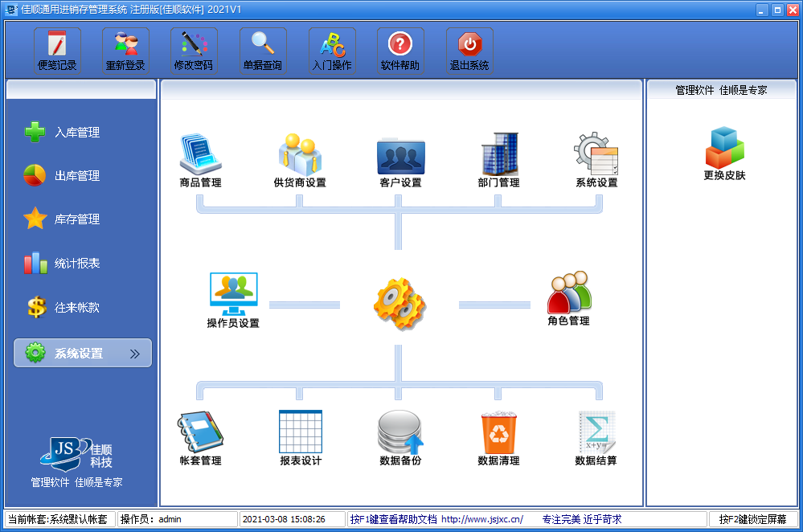Open 系统设置 gear icon in main panel
Viewport: 803px width, 532px height.
click(x=596, y=160)
